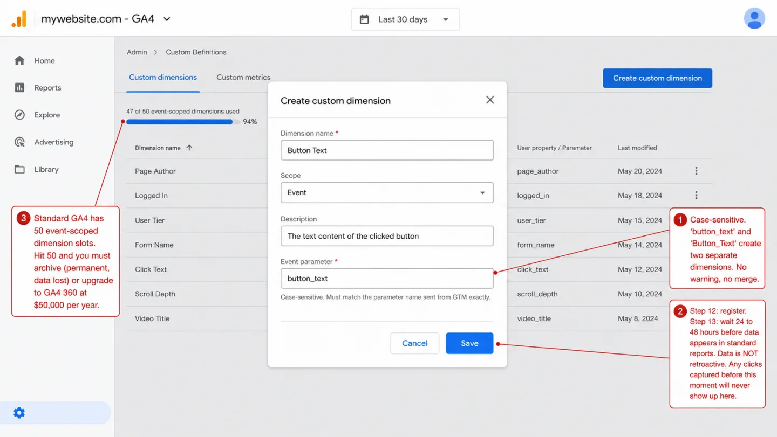Click the event-scoped dimensions usage progress bar
The width and height of the screenshot is (777, 437).
click(183, 122)
